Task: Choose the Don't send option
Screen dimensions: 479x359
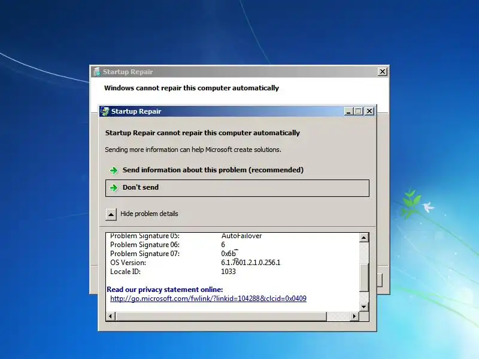Action: coord(237,188)
